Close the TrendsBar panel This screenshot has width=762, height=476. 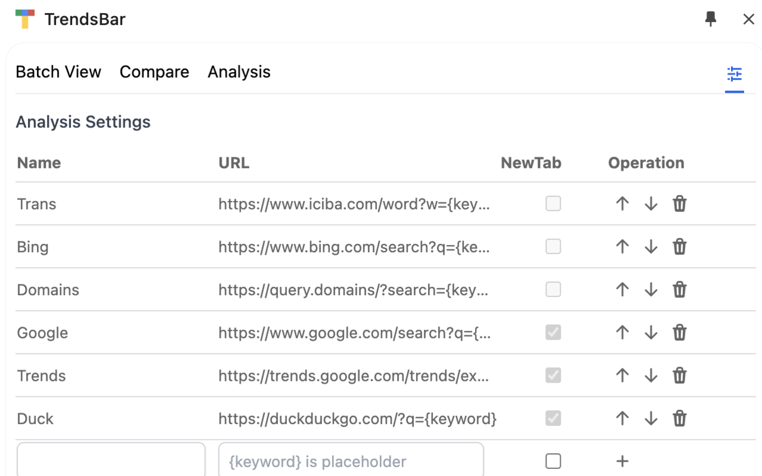point(749,19)
